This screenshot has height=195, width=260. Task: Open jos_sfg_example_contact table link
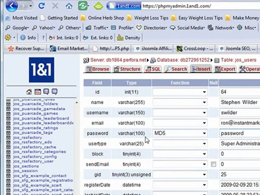pos(40,176)
